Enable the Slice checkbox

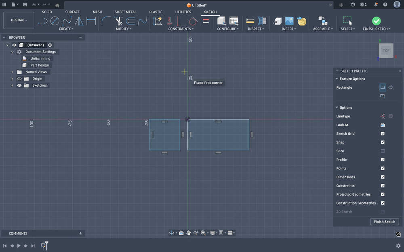(x=383, y=151)
